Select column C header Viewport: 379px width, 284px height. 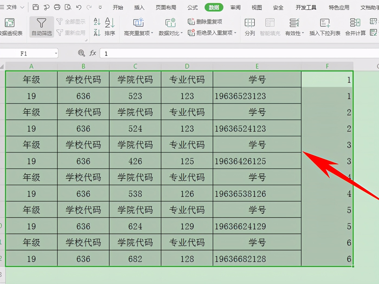point(135,66)
